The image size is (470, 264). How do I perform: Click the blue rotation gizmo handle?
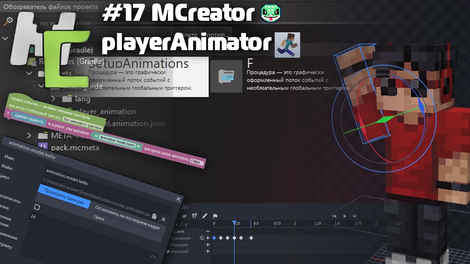(421, 106)
